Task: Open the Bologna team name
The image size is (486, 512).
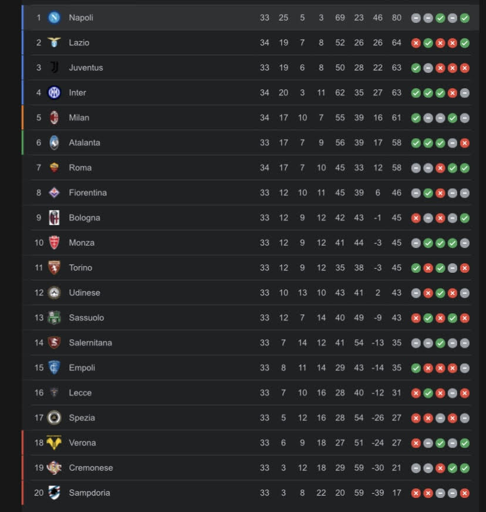Action: [85, 218]
